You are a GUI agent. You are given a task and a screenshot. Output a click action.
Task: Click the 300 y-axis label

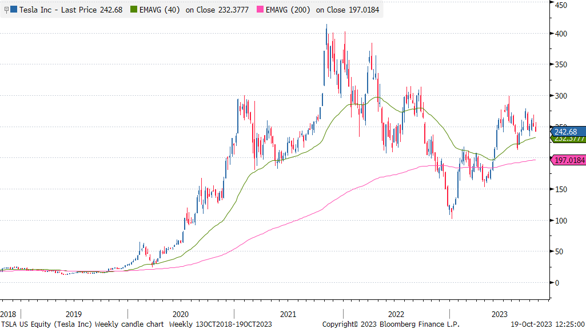[561, 96]
